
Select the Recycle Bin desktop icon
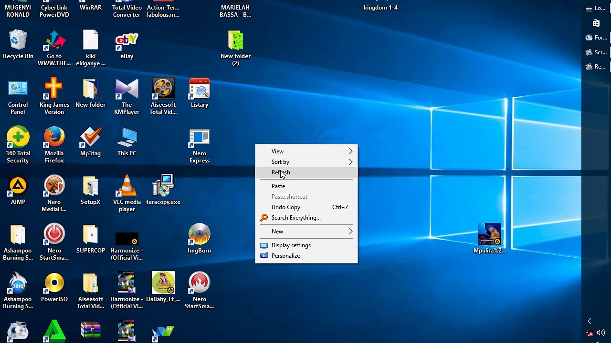pos(18,40)
